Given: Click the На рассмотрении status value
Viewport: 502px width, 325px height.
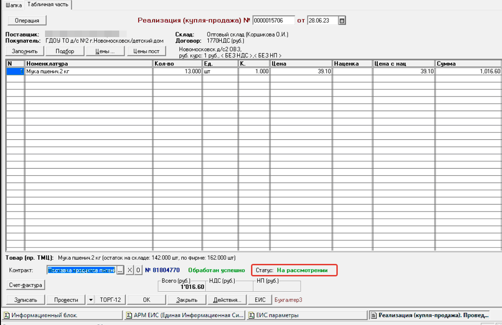Looking at the screenshot, I should coord(302,270).
